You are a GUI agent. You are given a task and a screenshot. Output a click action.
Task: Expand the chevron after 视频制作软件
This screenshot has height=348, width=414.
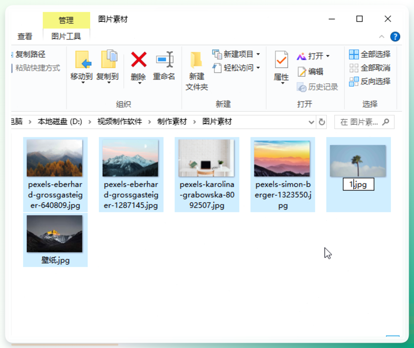pyautogui.click(x=149, y=122)
